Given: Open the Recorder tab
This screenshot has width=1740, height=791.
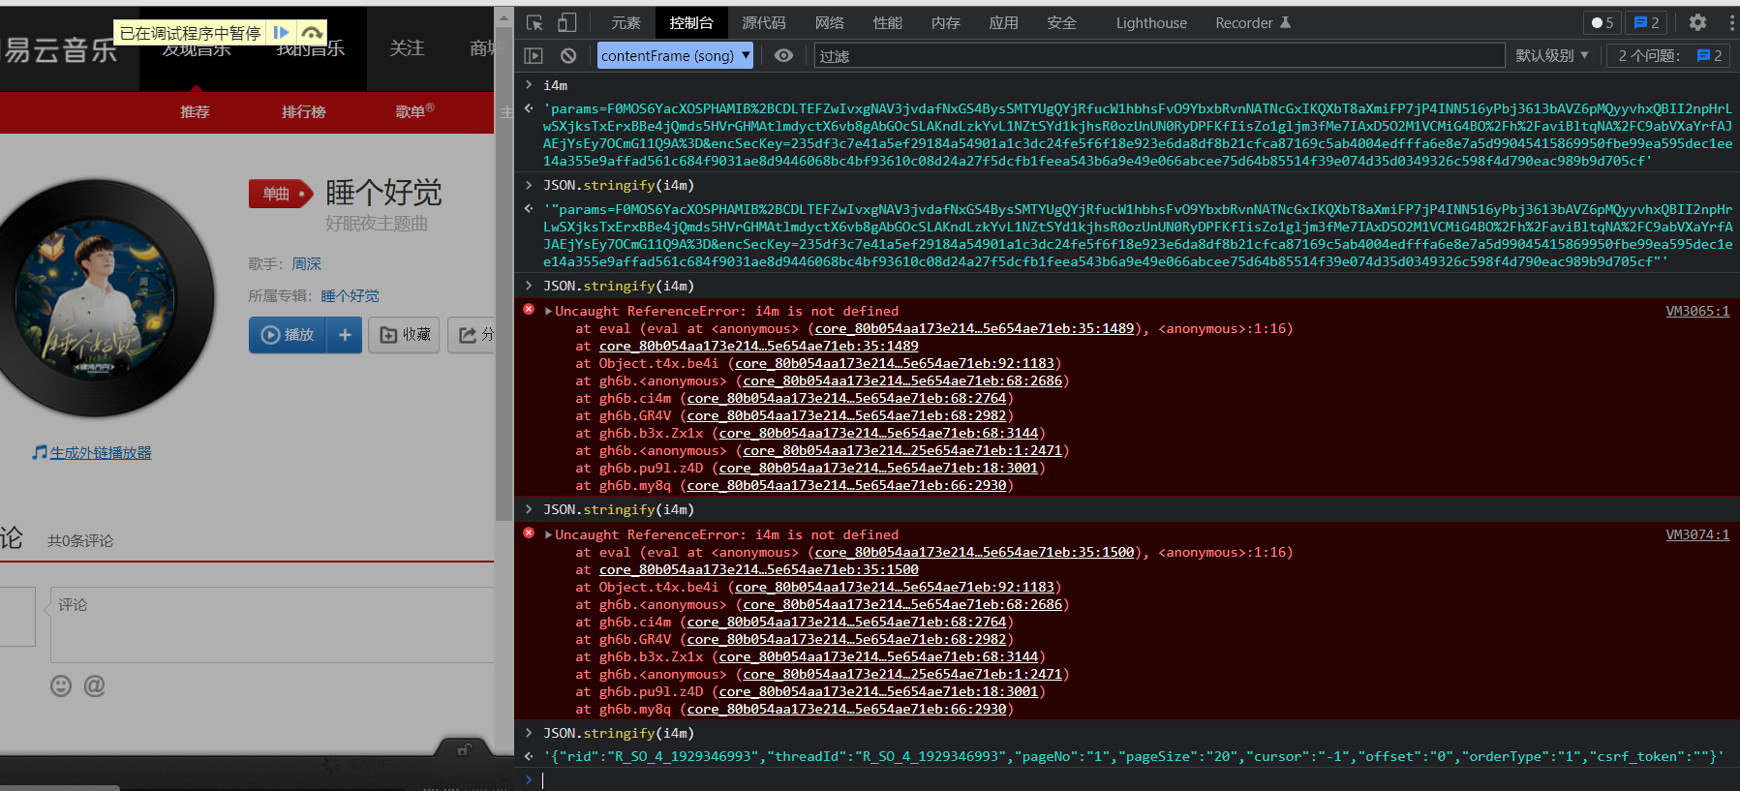Looking at the screenshot, I should tap(1253, 22).
